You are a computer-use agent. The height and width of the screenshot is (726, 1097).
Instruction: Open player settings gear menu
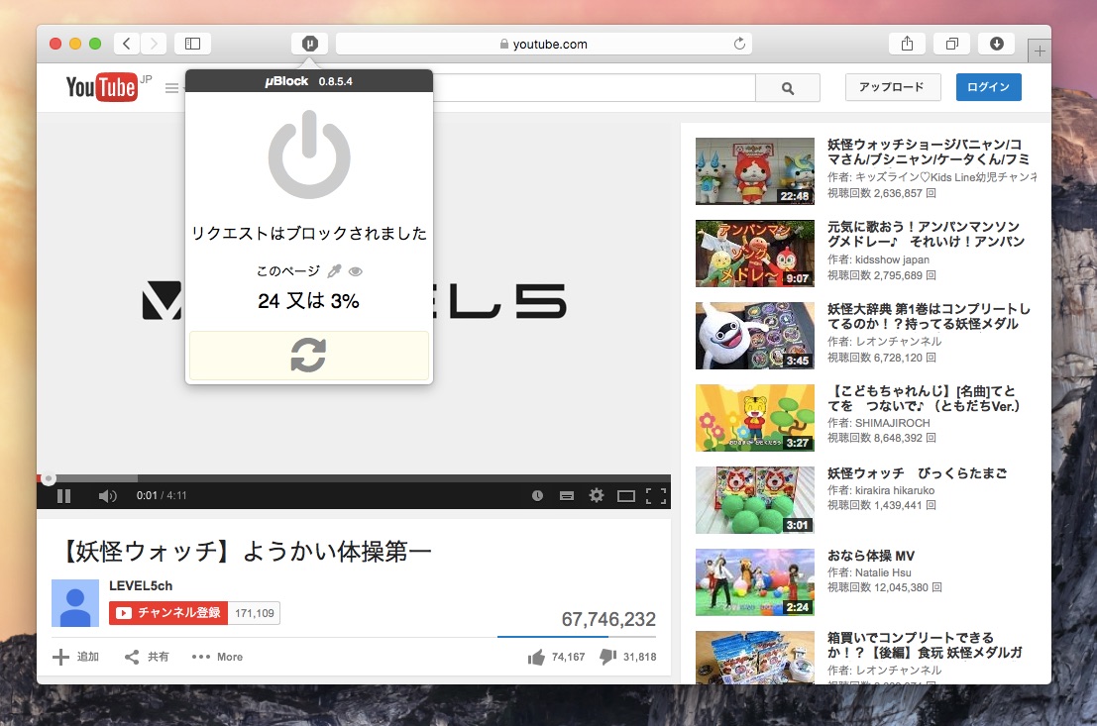pos(597,495)
